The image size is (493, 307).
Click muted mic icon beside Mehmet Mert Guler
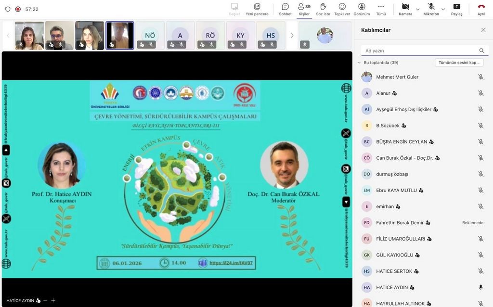(480, 77)
